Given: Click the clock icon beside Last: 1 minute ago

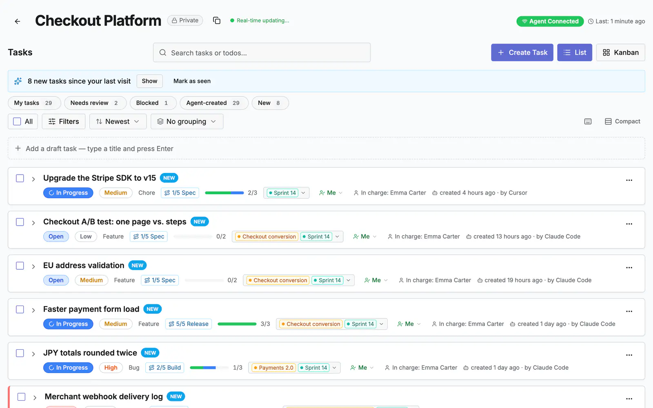Looking at the screenshot, I should pyautogui.click(x=591, y=21).
